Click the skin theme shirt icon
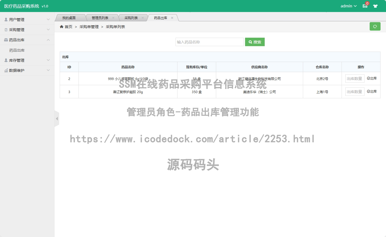 [x=375, y=6]
